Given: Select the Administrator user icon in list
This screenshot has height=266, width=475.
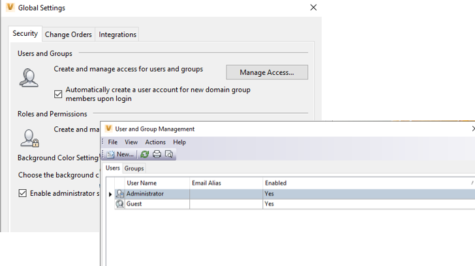Looking at the screenshot, I should (x=120, y=194).
